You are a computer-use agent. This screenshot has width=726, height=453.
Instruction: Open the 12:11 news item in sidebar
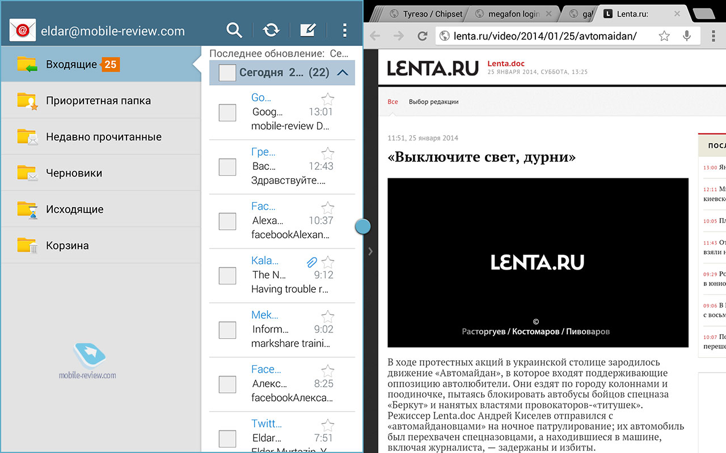pyautogui.click(x=714, y=194)
